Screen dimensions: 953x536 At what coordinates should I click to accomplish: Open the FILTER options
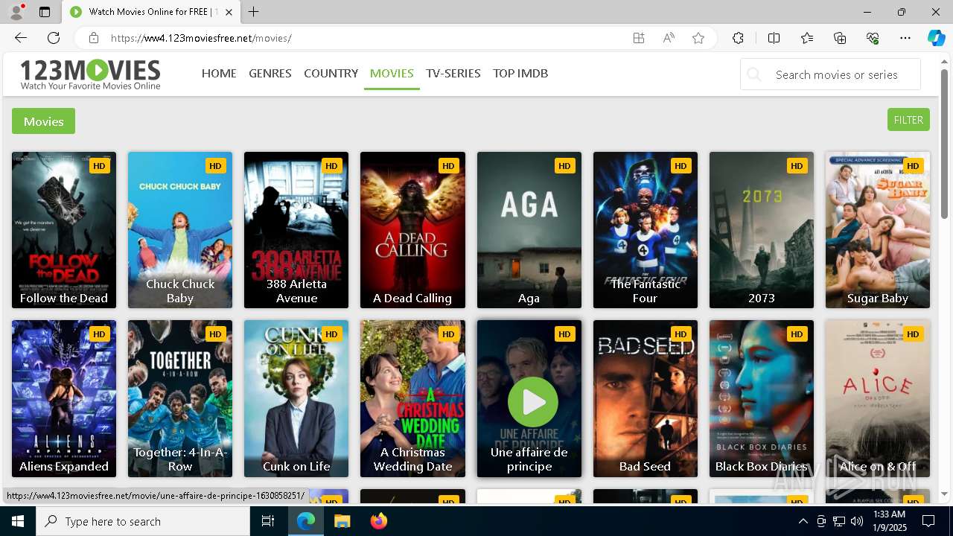(908, 120)
